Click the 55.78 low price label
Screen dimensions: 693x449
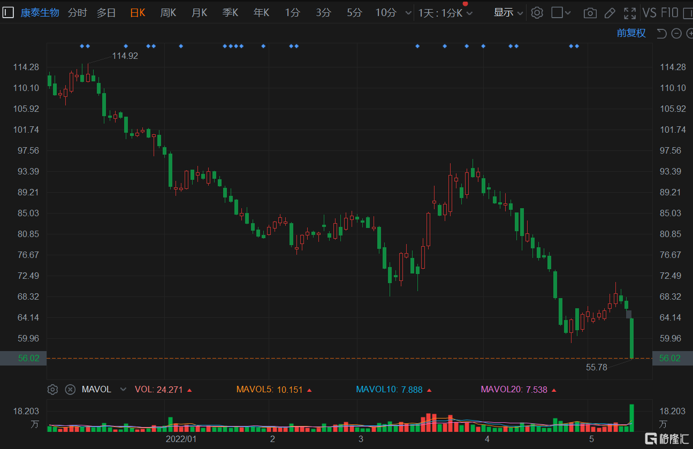(597, 367)
